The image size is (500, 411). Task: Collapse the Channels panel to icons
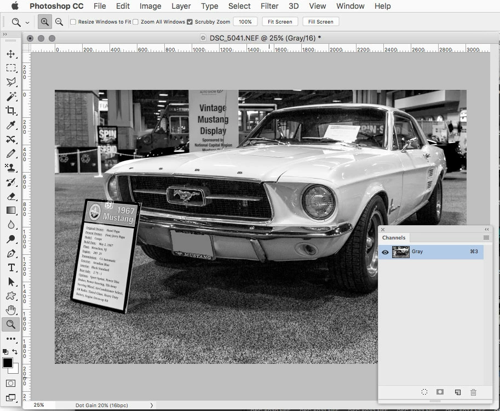point(487,229)
